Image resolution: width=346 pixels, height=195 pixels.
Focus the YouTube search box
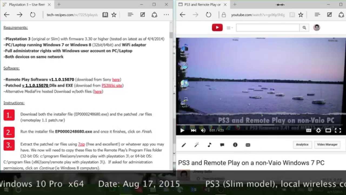point(268,27)
